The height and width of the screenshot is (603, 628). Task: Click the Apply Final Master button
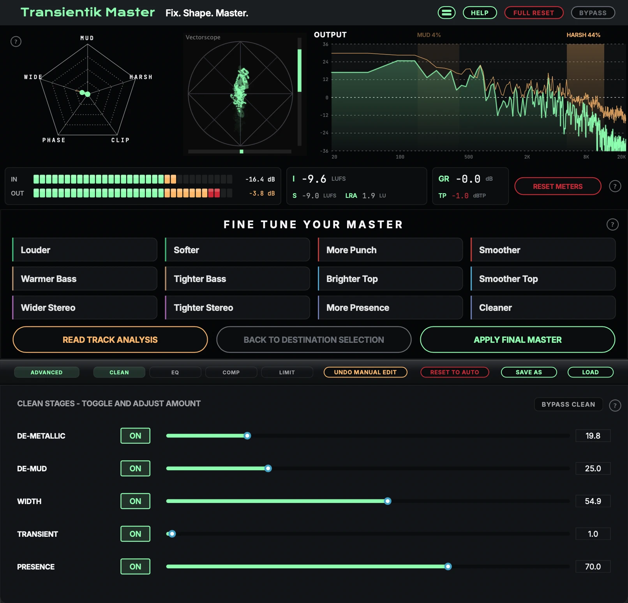(x=517, y=340)
